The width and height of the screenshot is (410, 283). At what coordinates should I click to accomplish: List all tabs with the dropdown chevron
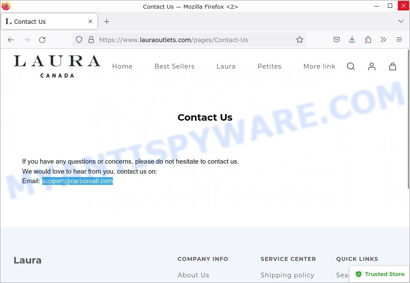click(x=401, y=21)
